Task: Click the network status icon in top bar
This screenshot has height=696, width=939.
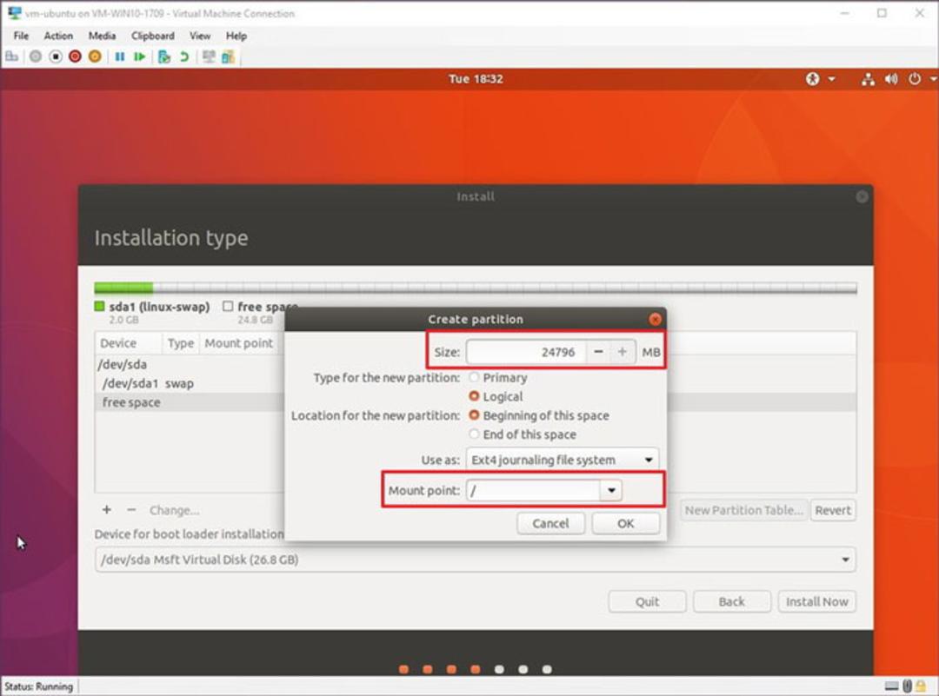Action: point(868,79)
